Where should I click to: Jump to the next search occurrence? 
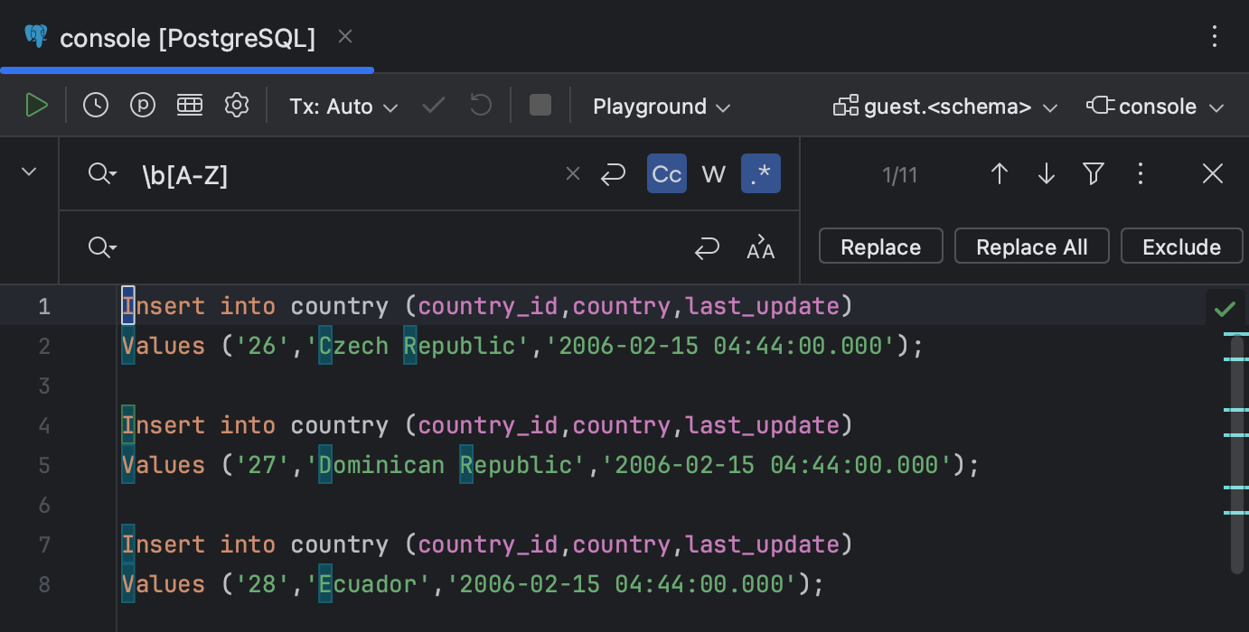1047,174
